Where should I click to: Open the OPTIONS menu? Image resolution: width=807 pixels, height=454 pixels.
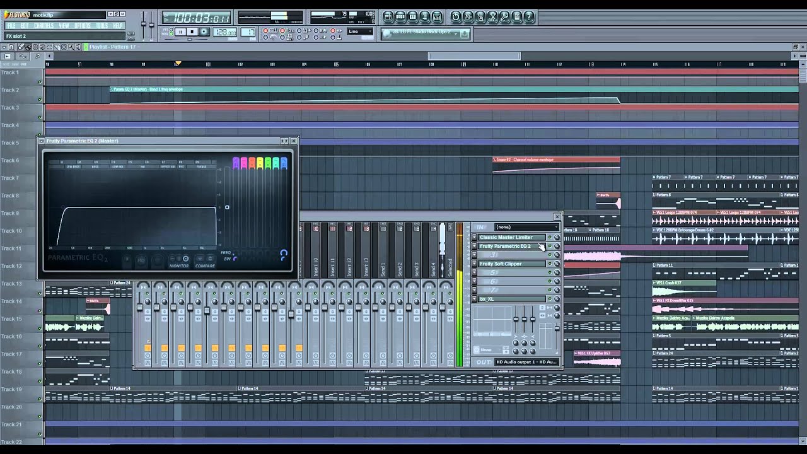point(83,26)
